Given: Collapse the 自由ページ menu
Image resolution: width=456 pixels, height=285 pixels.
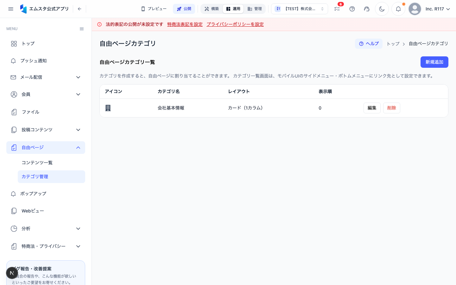Looking at the screenshot, I should pos(46,148).
